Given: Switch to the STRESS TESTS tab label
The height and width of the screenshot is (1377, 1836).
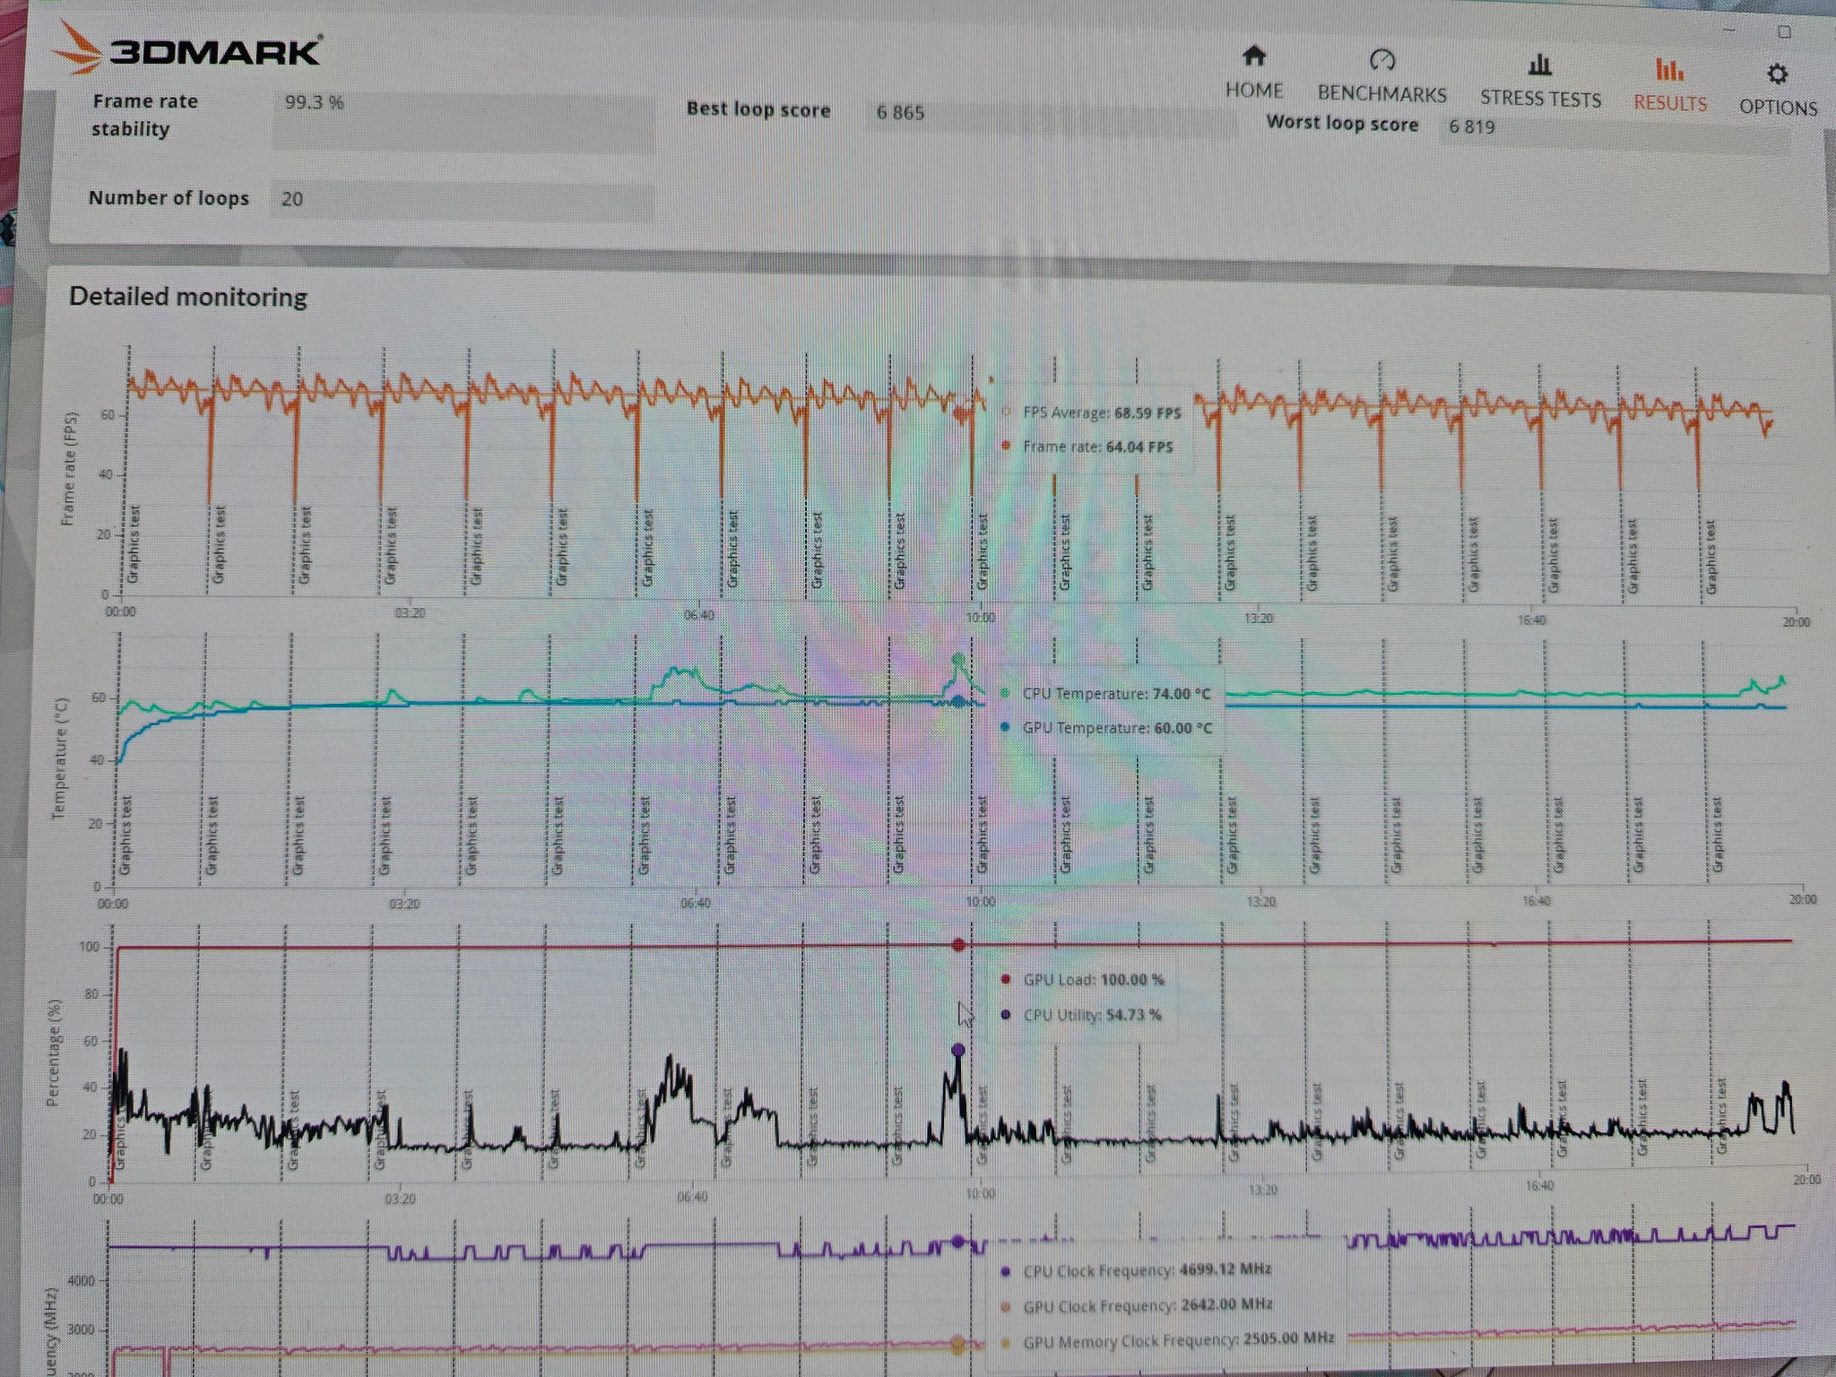Looking at the screenshot, I should point(1540,99).
